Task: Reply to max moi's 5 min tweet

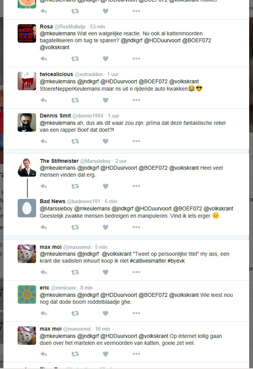Action: pyautogui.click(x=43, y=272)
